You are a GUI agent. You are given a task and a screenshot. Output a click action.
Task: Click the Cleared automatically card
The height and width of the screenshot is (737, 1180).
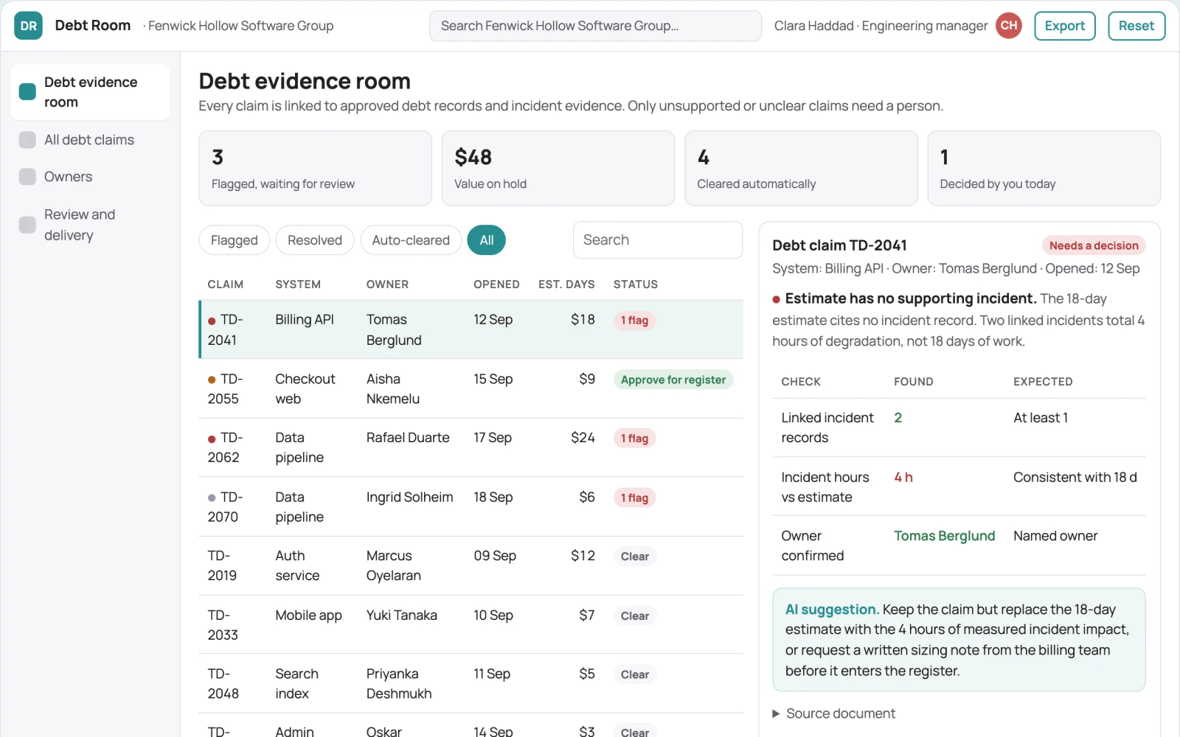pos(801,168)
